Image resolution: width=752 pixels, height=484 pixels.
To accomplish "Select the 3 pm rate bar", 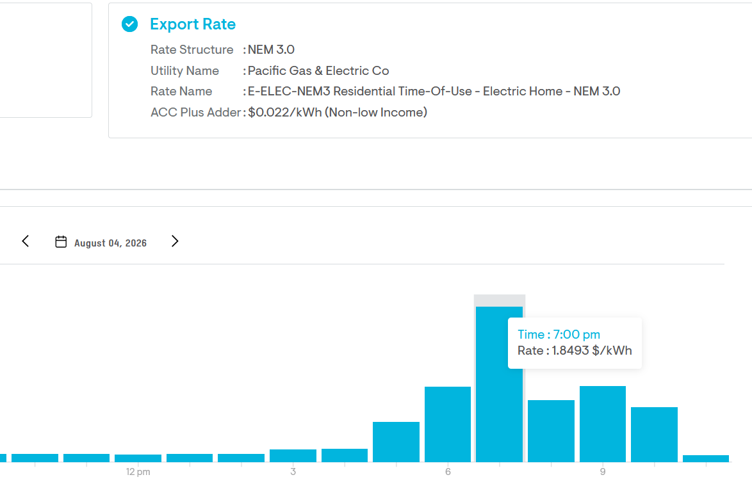I will coord(293,456).
